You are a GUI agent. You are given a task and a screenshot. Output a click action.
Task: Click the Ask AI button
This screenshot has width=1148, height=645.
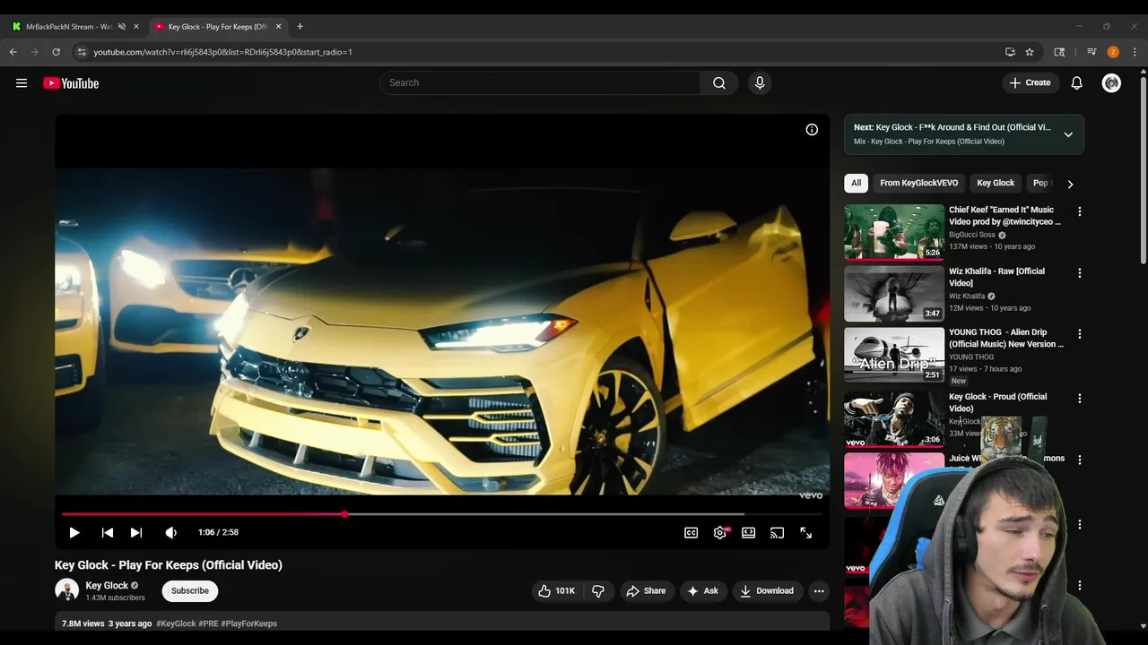(702, 591)
